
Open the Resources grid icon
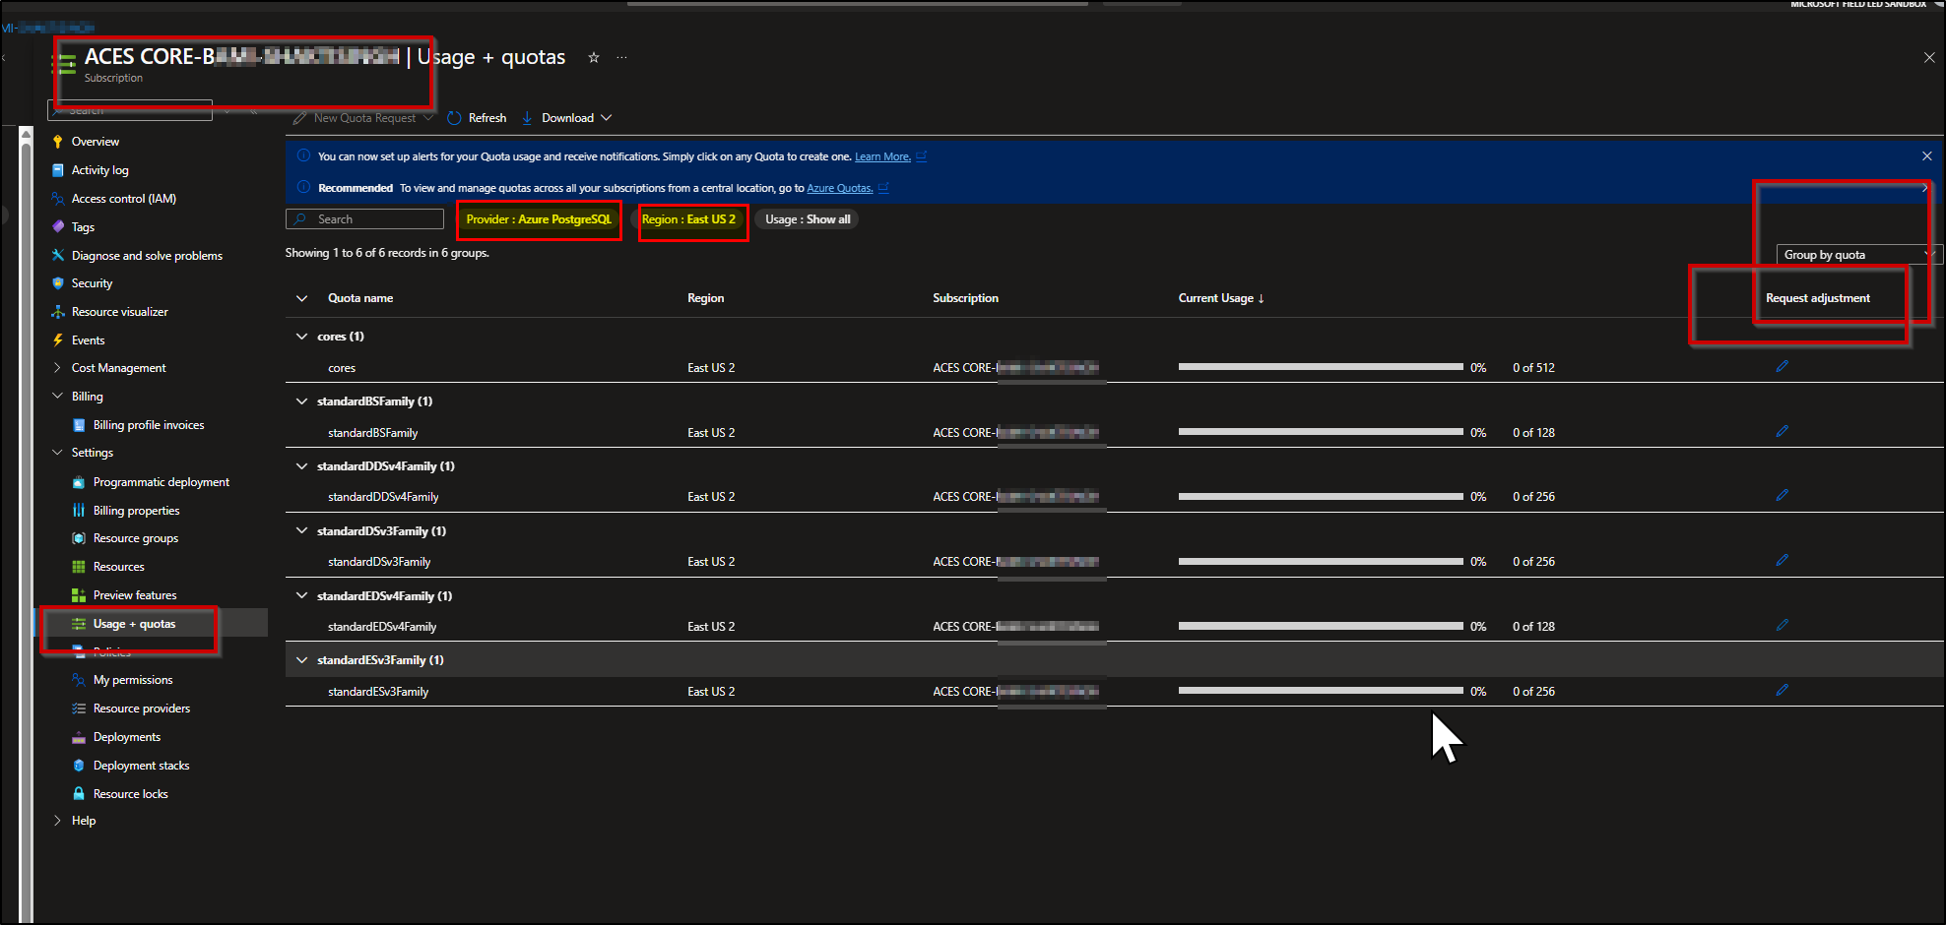79,567
